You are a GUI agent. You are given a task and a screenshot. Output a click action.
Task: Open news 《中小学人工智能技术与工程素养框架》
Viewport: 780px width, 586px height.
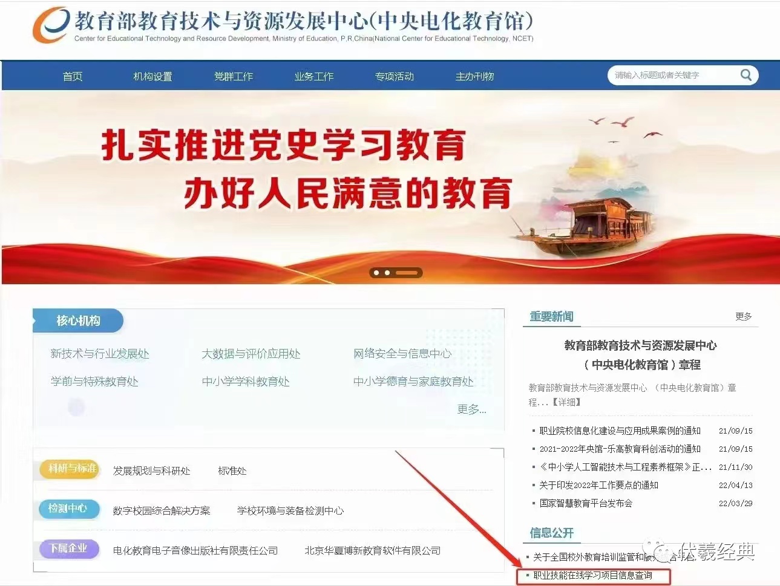click(625, 467)
